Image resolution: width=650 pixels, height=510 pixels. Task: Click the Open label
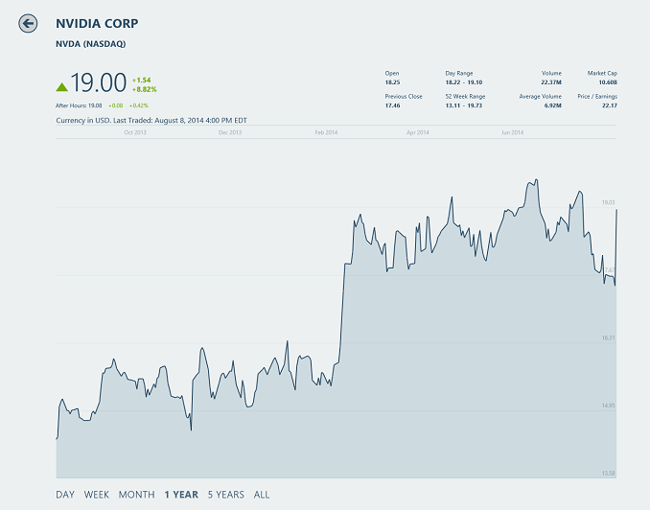pyautogui.click(x=392, y=74)
